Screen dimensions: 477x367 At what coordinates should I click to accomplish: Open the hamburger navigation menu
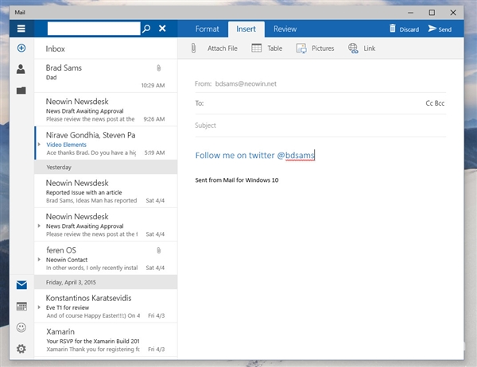tap(21, 29)
